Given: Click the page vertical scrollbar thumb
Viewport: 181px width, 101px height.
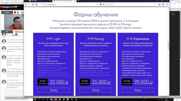Looking at the screenshot, I should 168,45.
